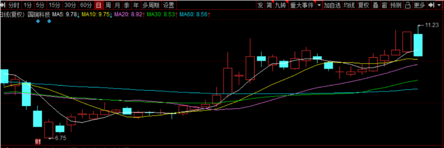Viewport: 444px width, 148px height.
Task: Click the second blue diamond event marker
Action: click(49, 21)
